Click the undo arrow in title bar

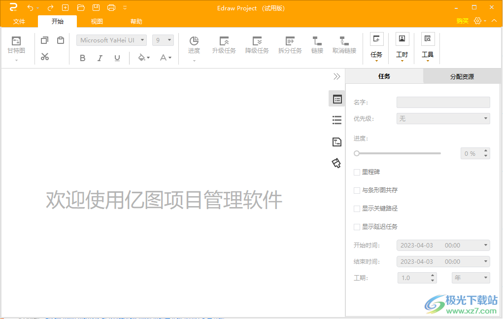[30, 8]
